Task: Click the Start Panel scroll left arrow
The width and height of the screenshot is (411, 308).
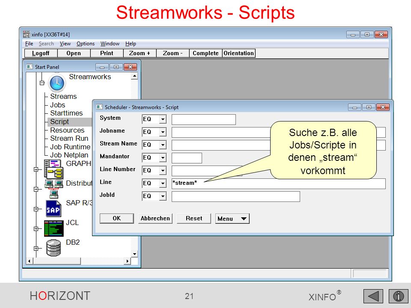Action: pos(30,261)
